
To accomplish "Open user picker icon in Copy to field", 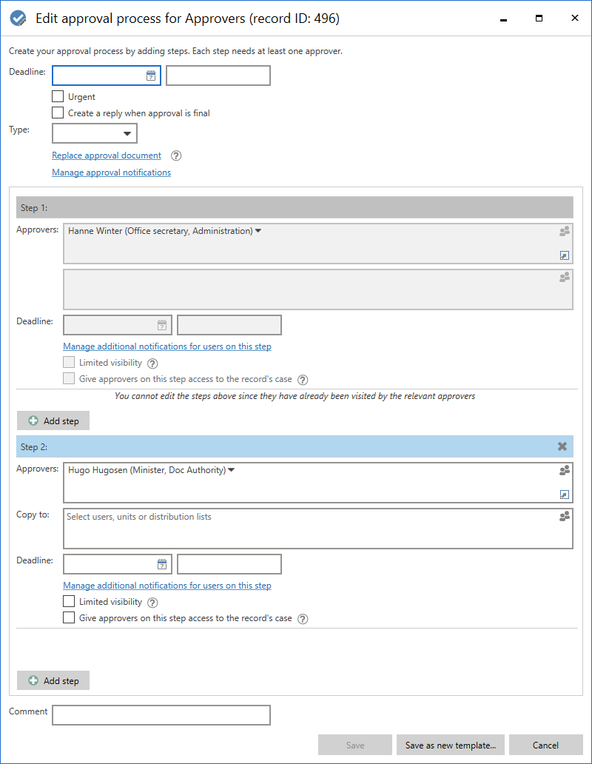I will click(x=565, y=517).
